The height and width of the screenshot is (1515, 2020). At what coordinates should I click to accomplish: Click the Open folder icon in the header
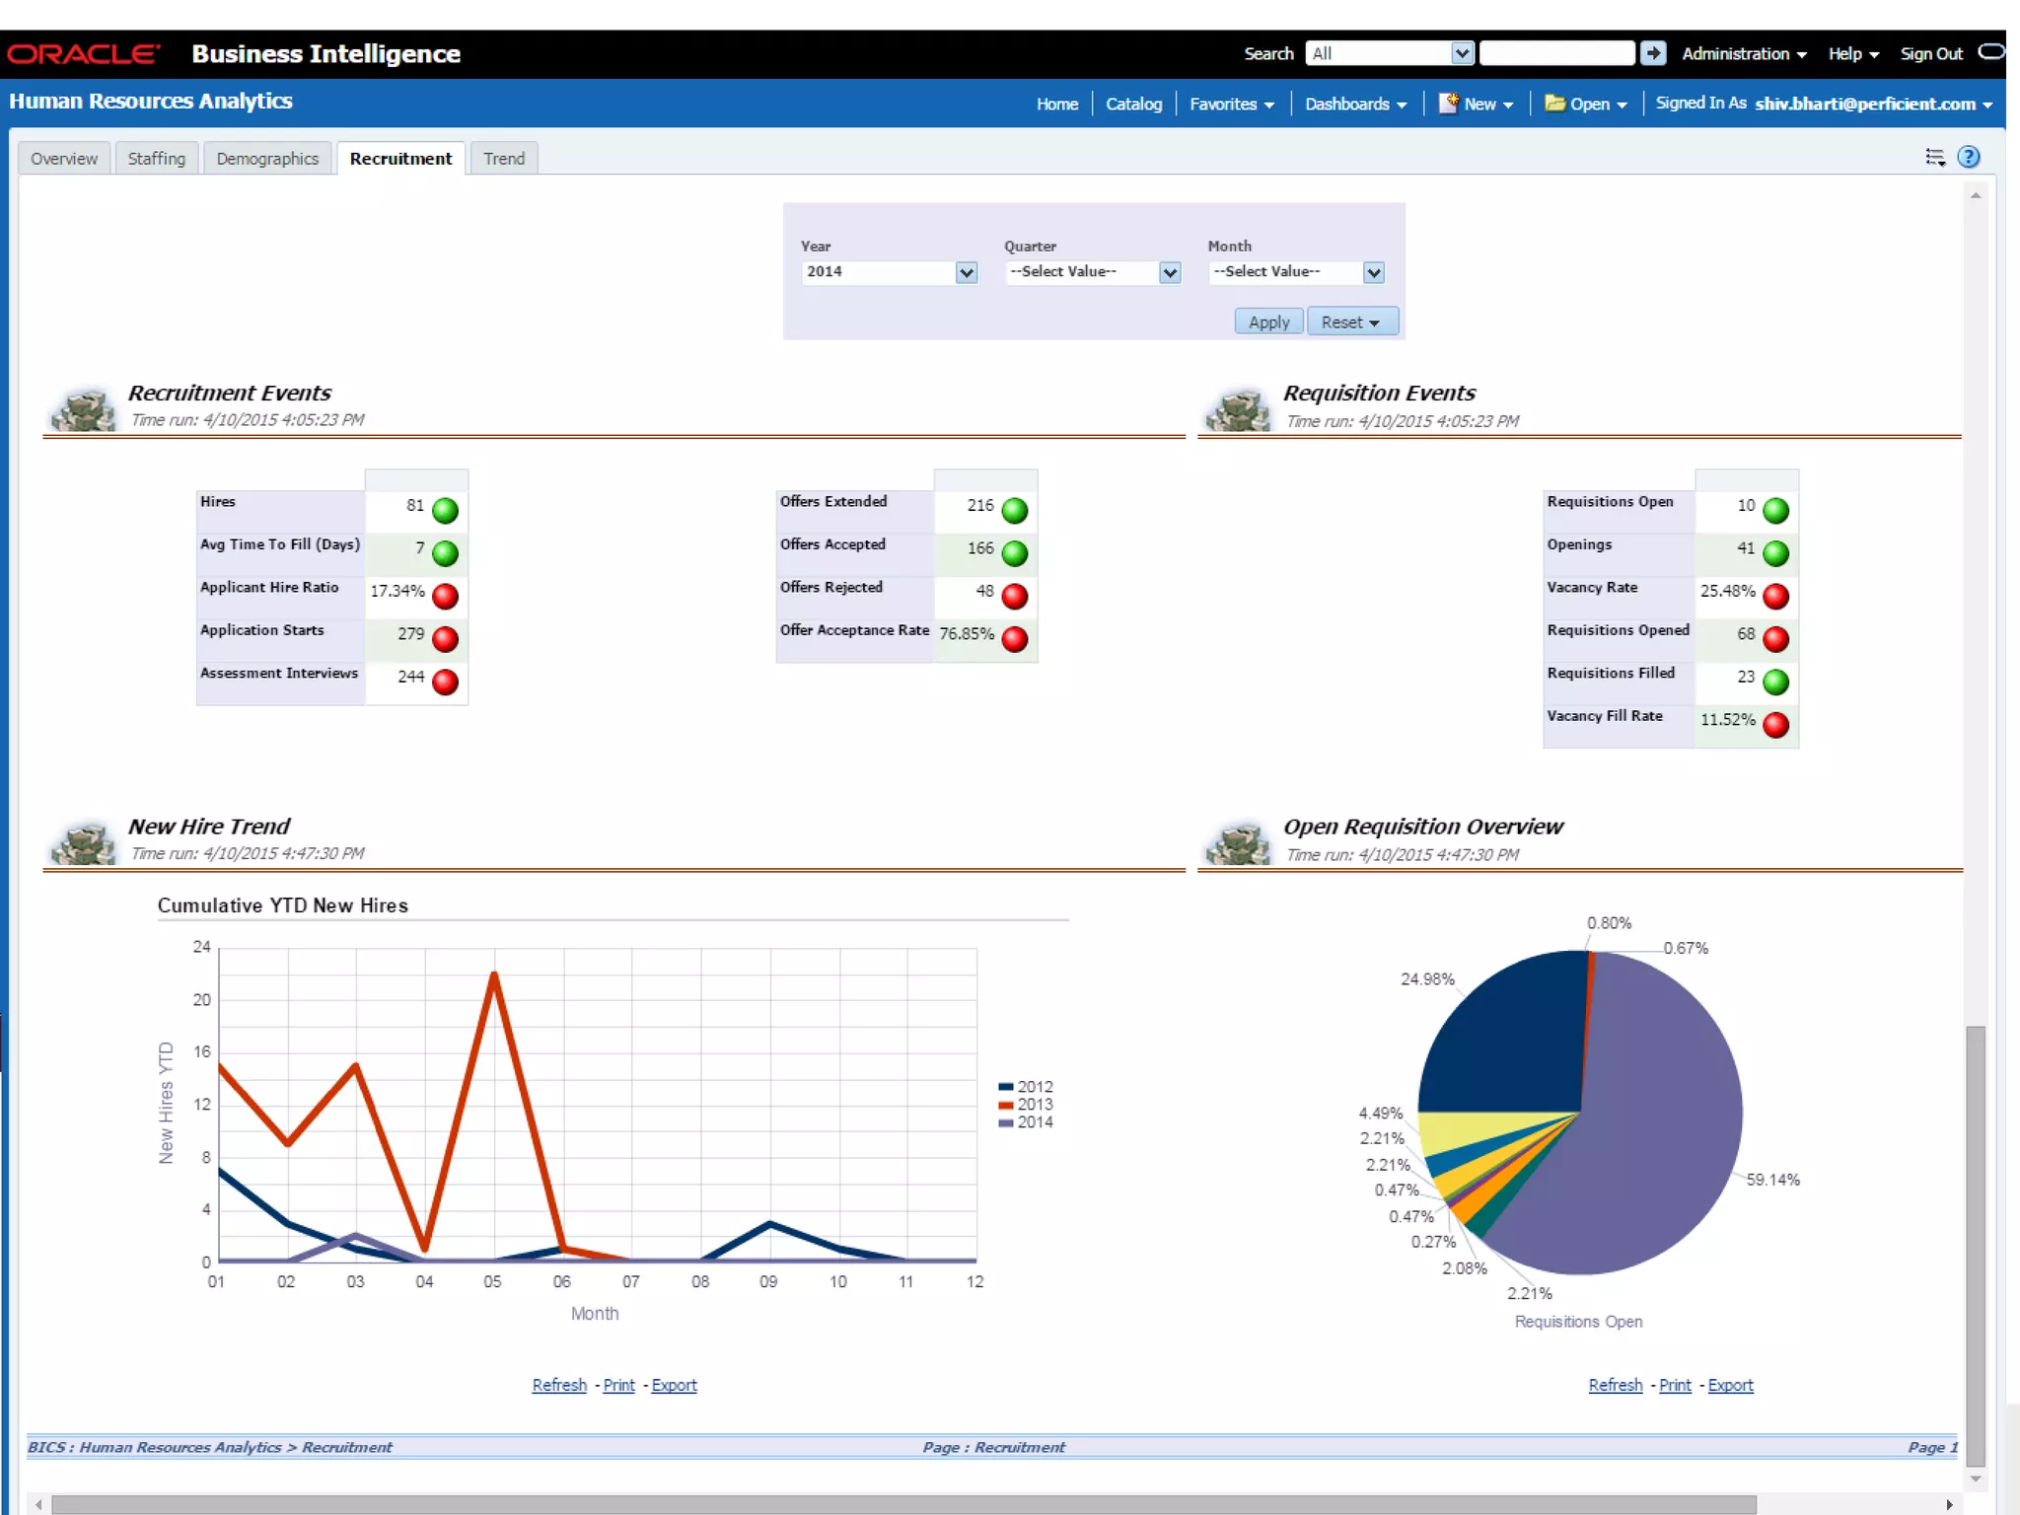coord(1554,104)
